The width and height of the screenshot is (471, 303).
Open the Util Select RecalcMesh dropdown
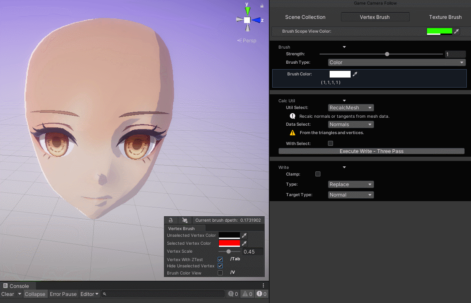tap(351, 107)
